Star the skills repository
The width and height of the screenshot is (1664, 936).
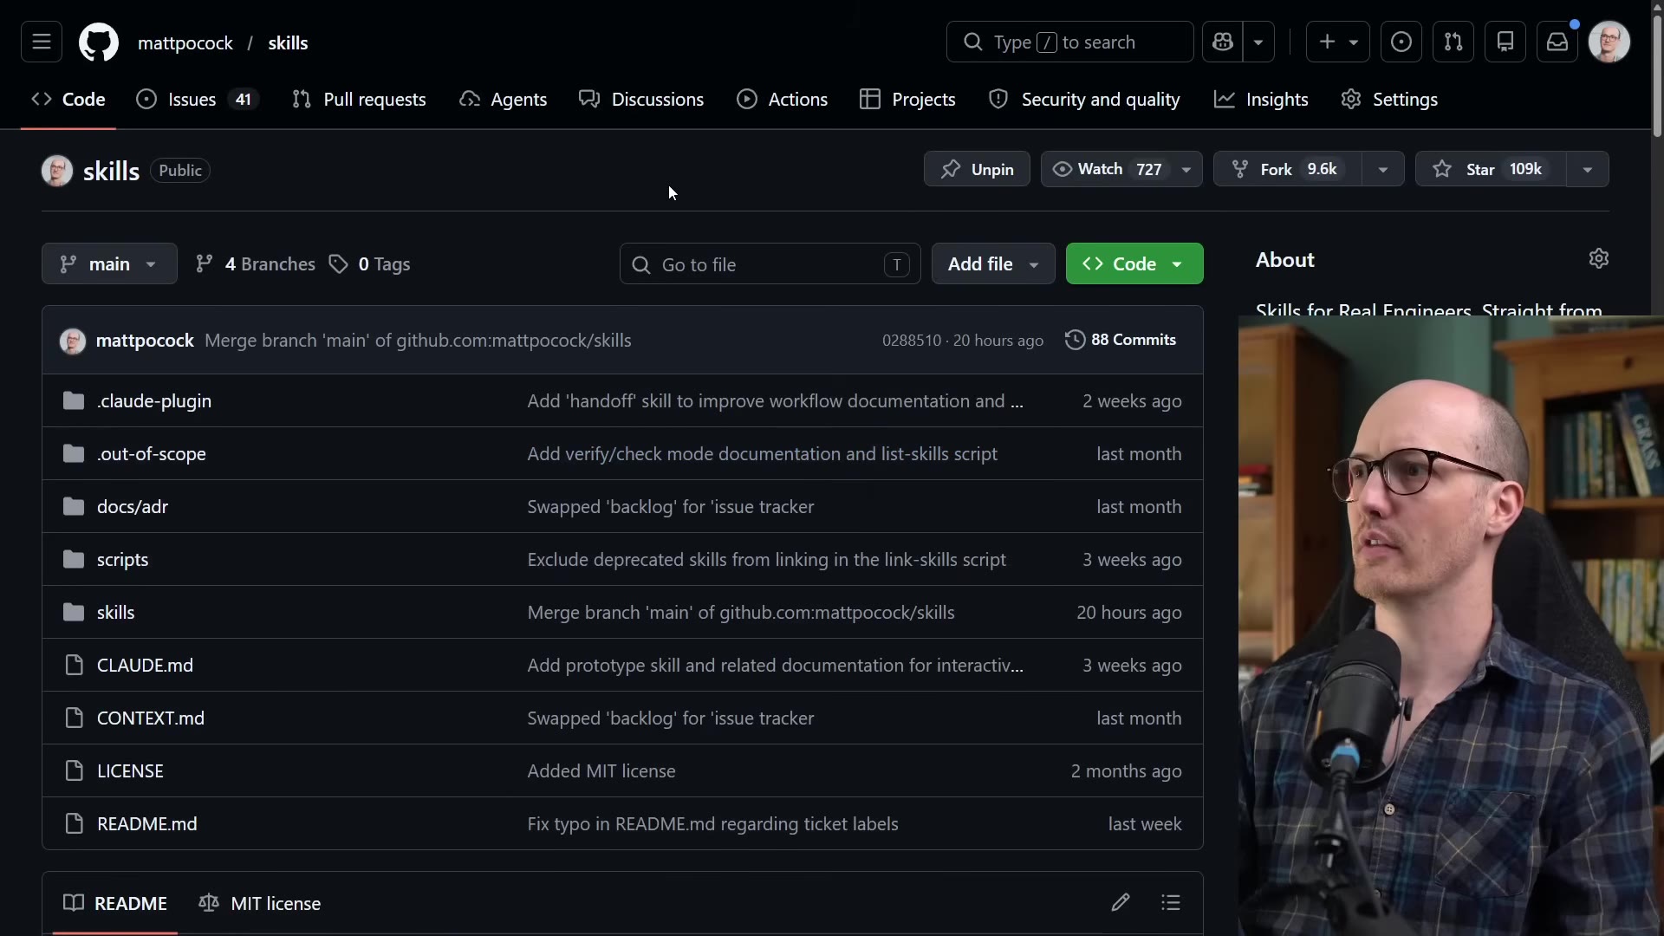1491,169
